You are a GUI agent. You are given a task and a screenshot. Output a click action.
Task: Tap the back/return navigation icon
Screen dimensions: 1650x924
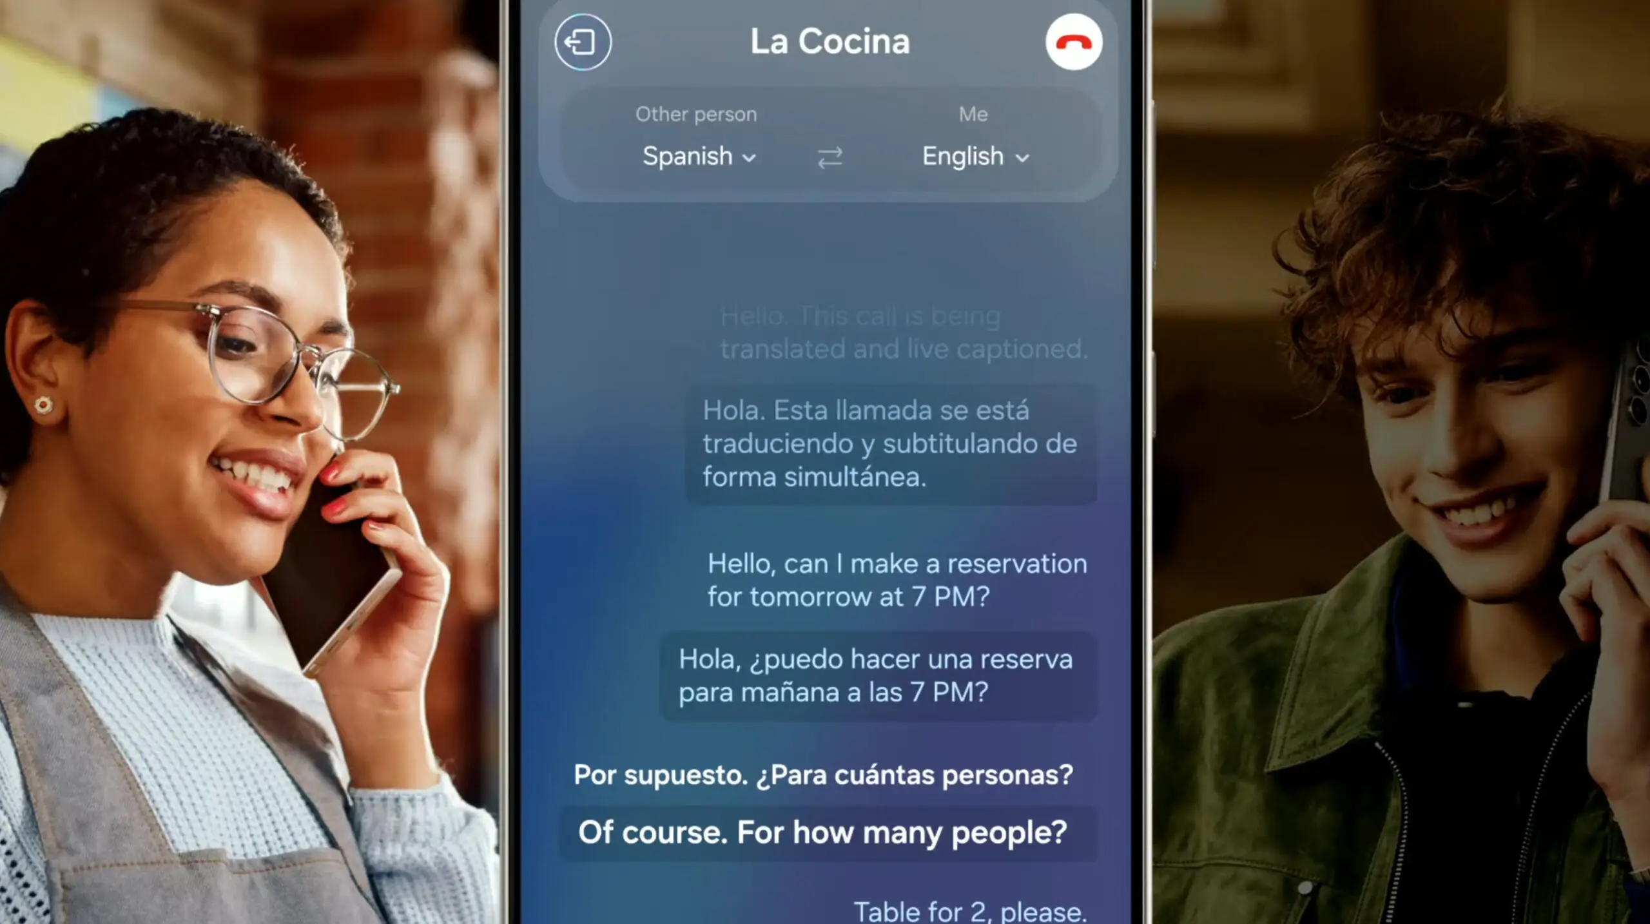(583, 42)
